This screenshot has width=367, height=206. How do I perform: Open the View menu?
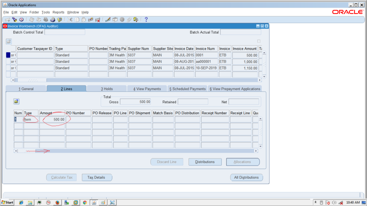click(23, 12)
